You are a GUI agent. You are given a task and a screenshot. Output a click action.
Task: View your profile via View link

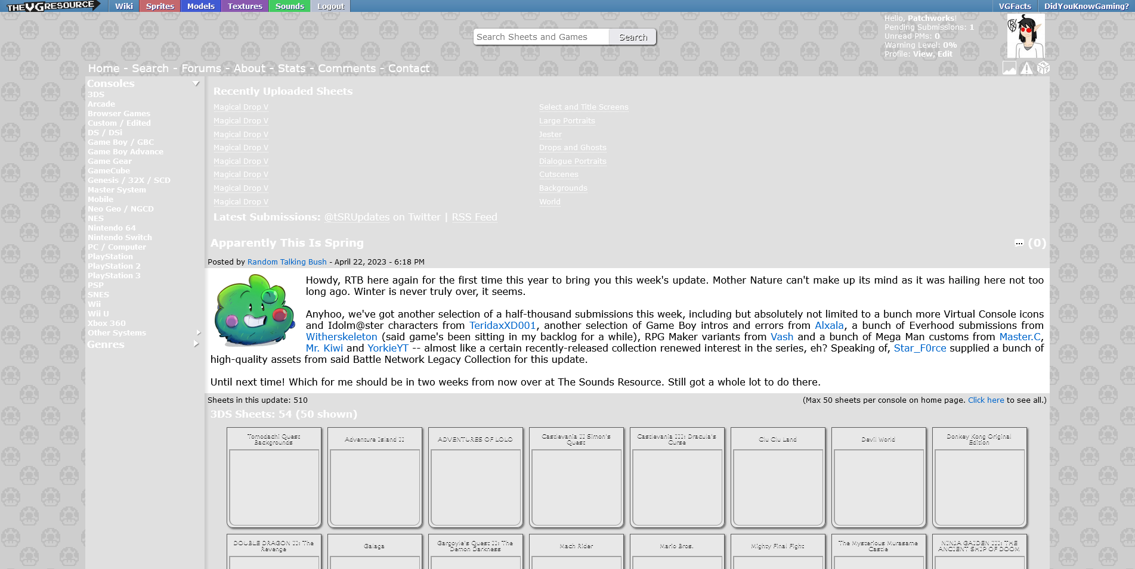click(922, 54)
